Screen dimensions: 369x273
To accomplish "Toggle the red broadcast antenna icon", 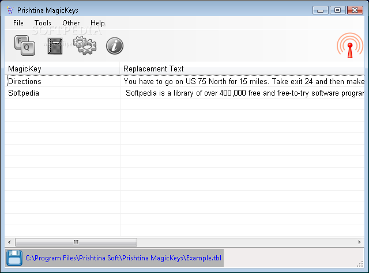I will [350, 45].
